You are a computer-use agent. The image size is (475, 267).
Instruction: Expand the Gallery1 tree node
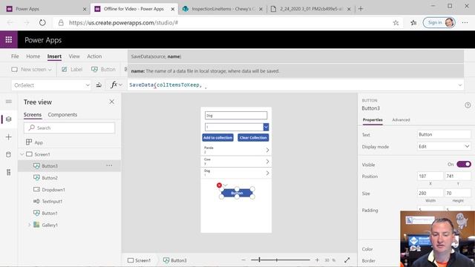point(29,225)
